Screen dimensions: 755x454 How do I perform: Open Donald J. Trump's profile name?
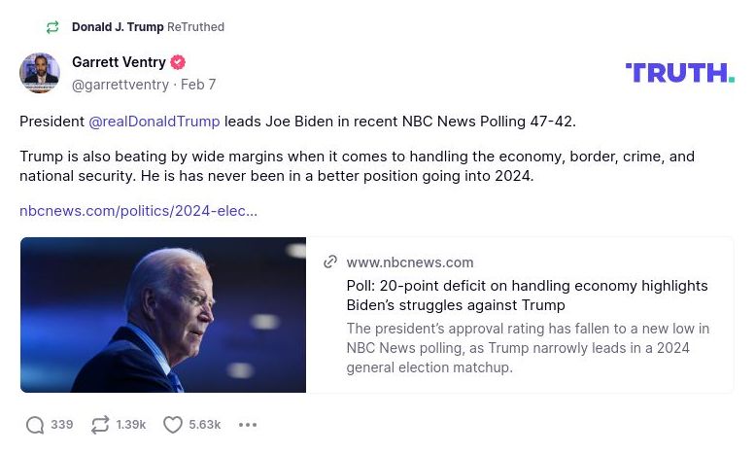pyautogui.click(x=118, y=27)
